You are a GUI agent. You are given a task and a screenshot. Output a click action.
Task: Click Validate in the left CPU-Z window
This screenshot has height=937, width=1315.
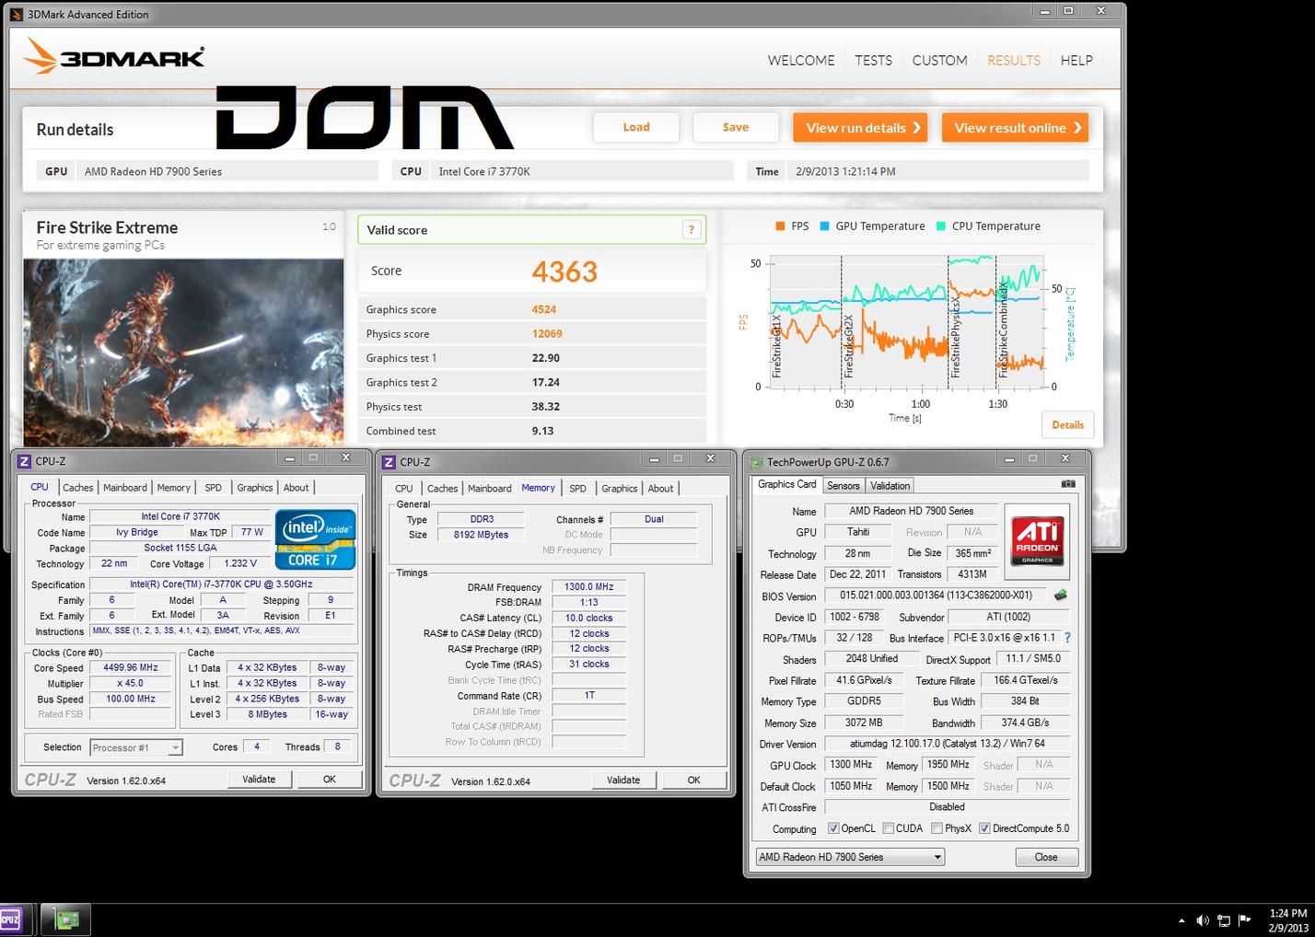tap(259, 780)
